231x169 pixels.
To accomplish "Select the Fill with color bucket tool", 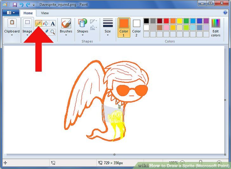I will [45, 23].
